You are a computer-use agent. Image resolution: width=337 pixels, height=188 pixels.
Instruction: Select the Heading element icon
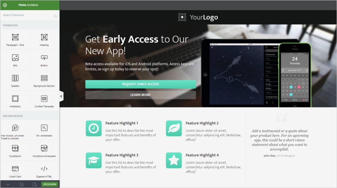pyautogui.click(x=44, y=37)
